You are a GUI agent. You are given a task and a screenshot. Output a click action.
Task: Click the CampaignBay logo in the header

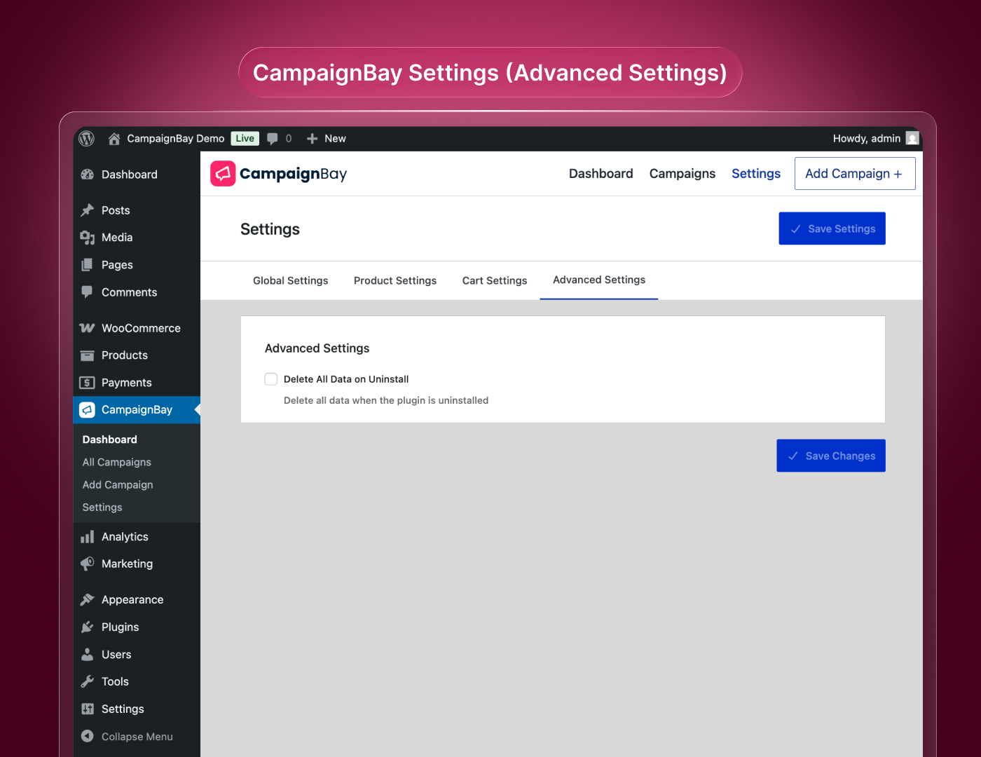279,174
